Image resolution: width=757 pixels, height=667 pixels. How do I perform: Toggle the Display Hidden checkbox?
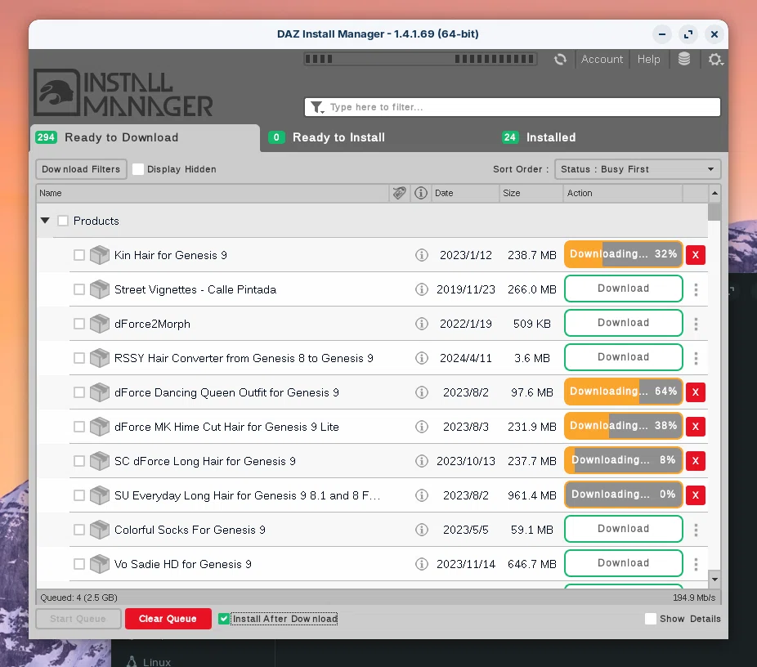[138, 169]
